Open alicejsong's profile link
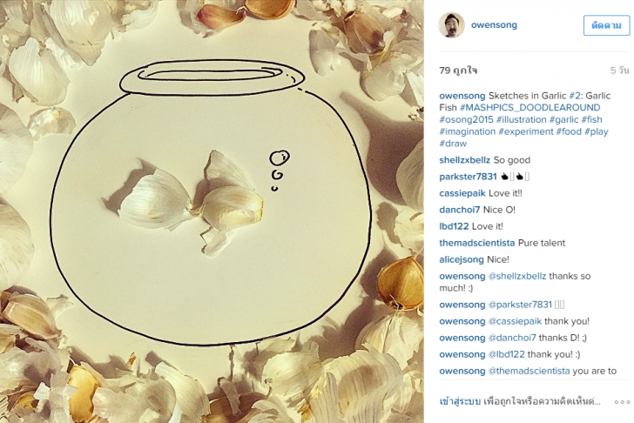 (462, 259)
